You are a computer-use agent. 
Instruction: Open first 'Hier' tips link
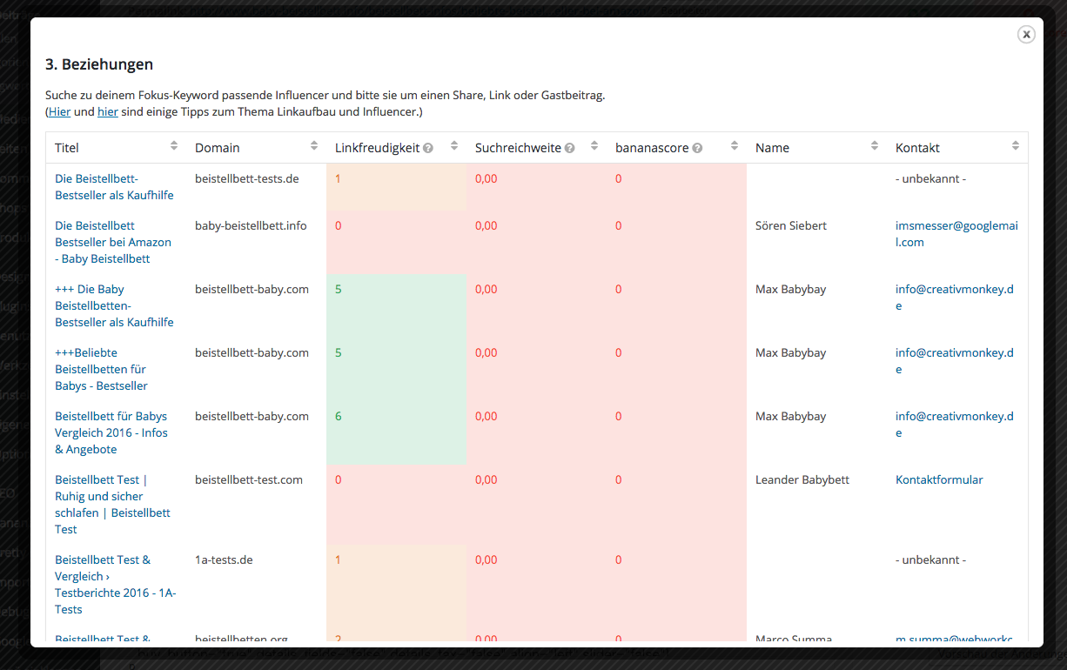(x=59, y=111)
